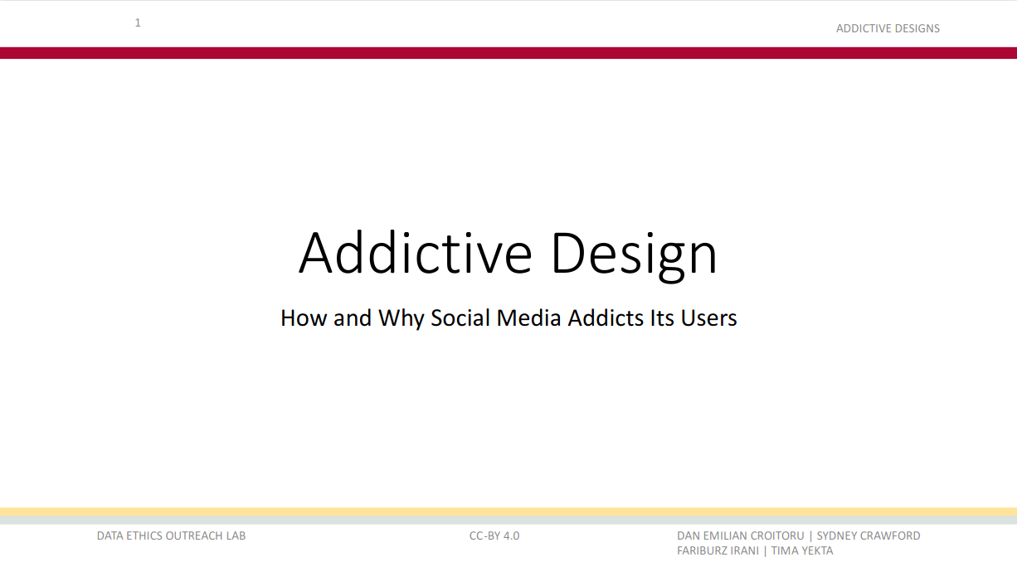Click the "DATA ETHICS OUTREACH LAB" footer text
The height and width of the screenshot is (567, 1017).
click(172, 535)
